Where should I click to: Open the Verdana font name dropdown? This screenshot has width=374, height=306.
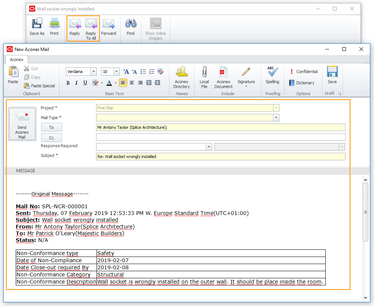click(x=94, y=72)
